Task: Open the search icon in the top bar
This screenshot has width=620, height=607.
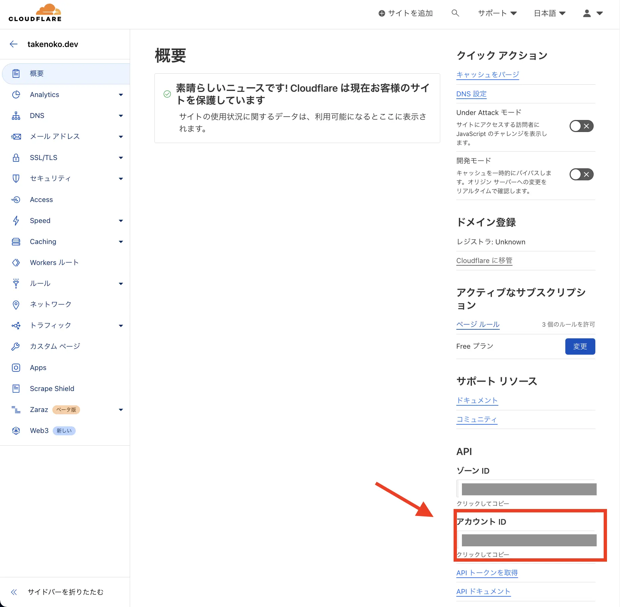Action: pos(456,13)
